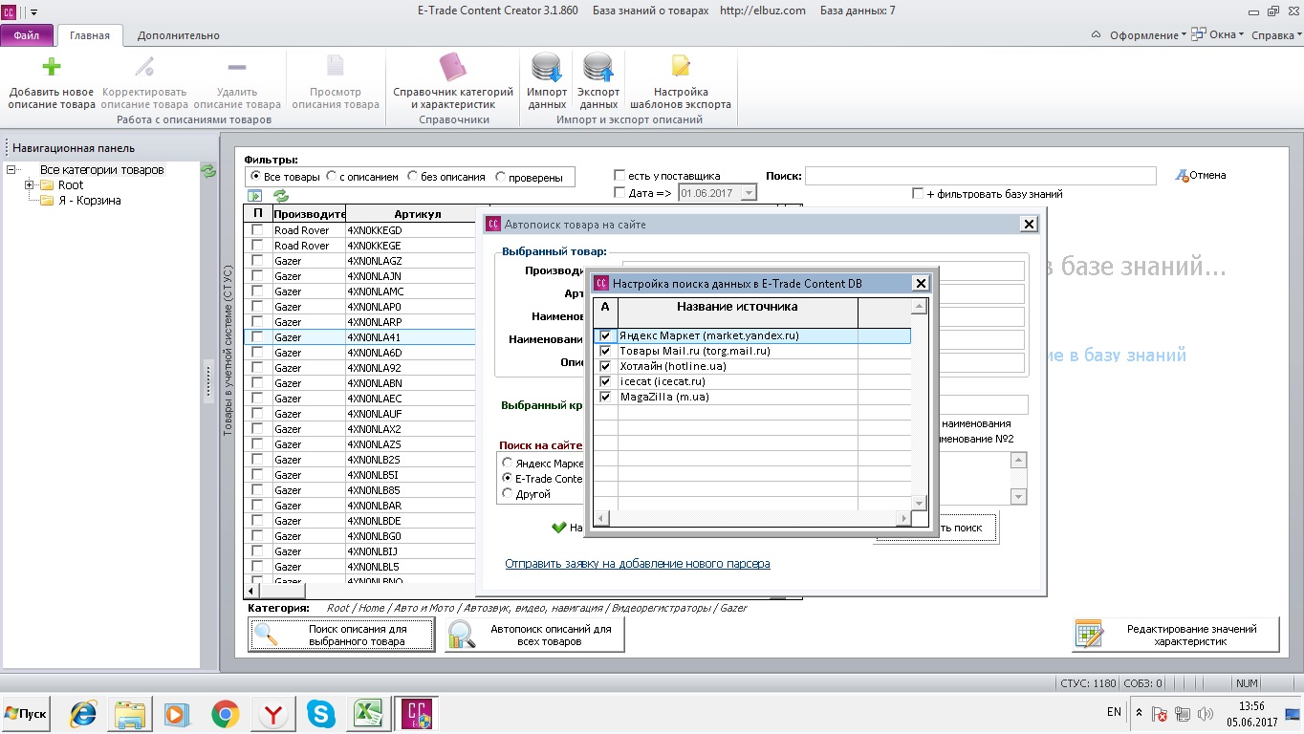Launch Yandex Browser from the taskbar

click(x=272, y=713)
